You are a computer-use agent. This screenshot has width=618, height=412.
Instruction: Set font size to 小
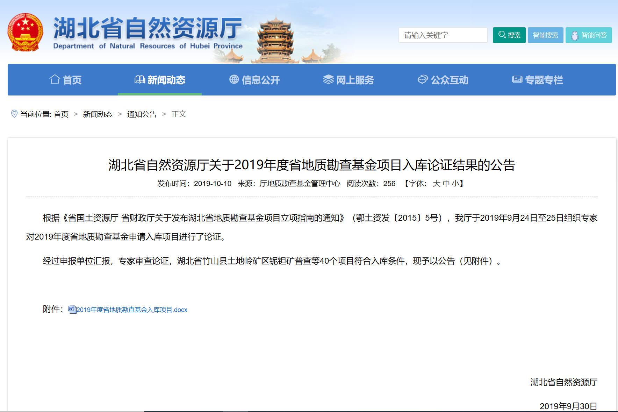455,184
